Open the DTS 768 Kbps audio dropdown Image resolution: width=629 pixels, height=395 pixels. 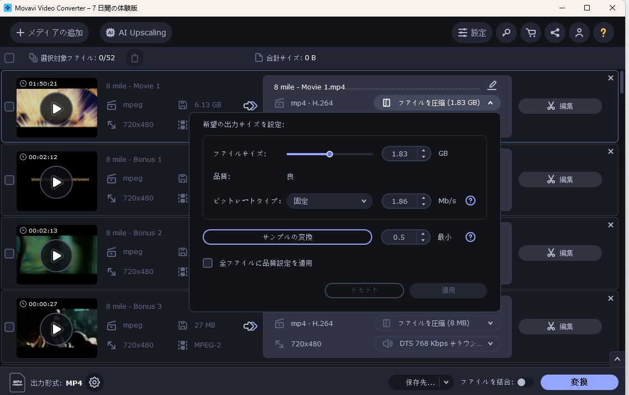(x=437, y=344)
